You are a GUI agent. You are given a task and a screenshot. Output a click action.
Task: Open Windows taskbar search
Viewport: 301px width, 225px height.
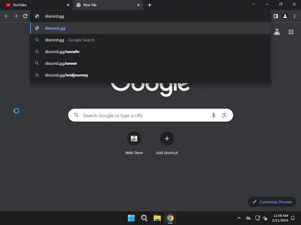coord(144,218)
